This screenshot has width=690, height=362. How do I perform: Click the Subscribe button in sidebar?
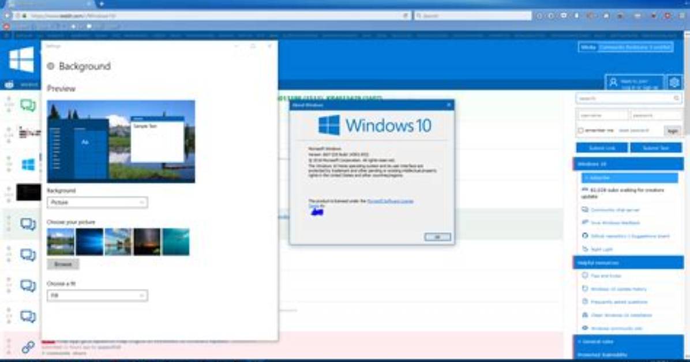pos(630,178)
